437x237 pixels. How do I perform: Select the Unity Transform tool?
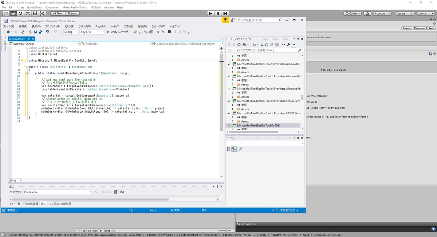(42, 13)
